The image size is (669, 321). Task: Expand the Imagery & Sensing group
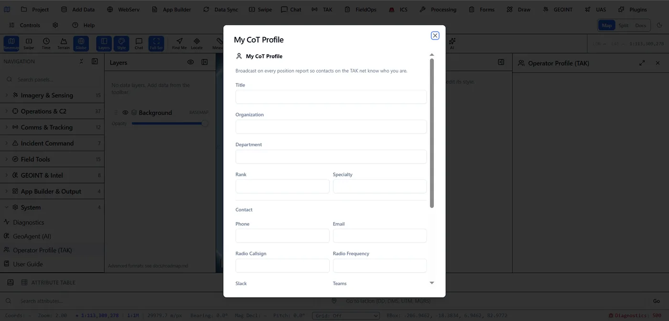(x=52, y=96)
